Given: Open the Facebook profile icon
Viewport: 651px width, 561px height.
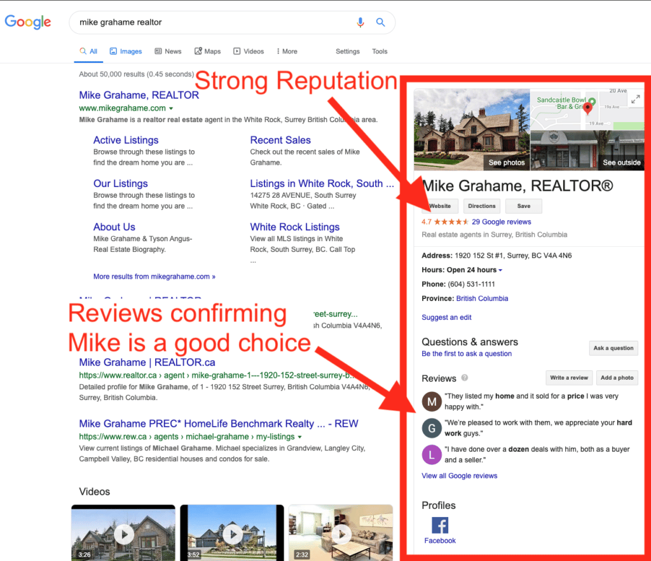Looking at the screenshot, I should [x=440, y=525].
